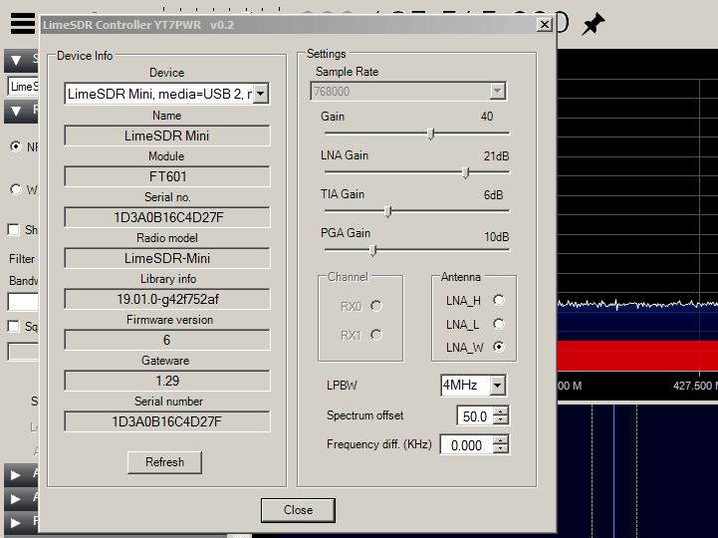Select the LNA_H antenna option

499,300
